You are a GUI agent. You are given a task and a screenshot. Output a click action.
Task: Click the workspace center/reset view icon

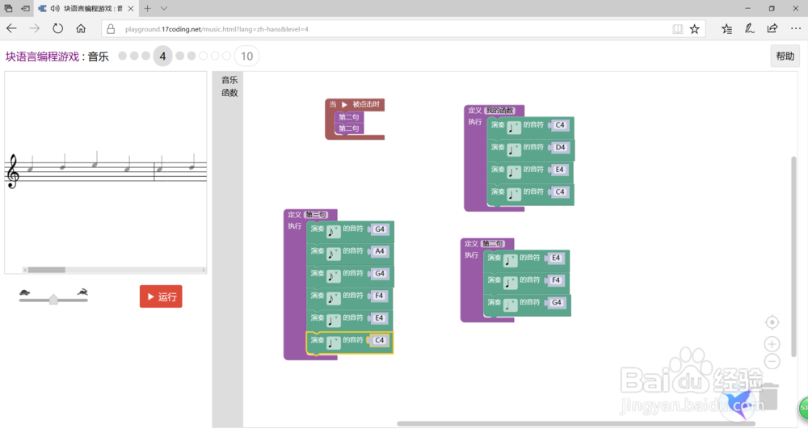pos(772,322)
